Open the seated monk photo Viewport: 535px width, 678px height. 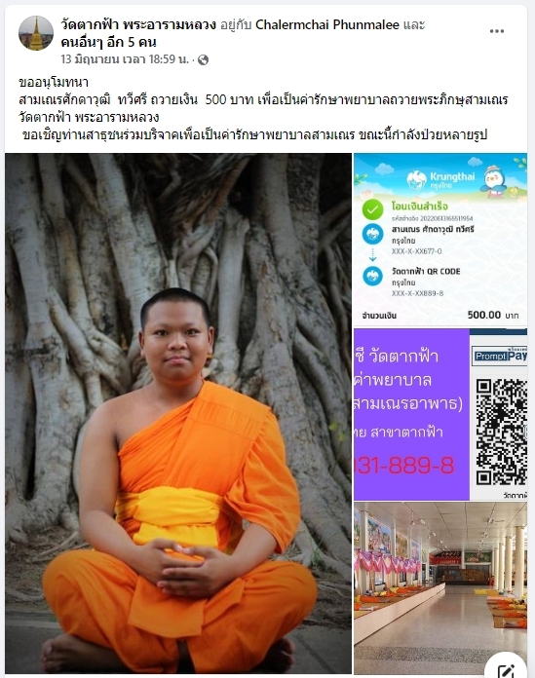(178, 413)
